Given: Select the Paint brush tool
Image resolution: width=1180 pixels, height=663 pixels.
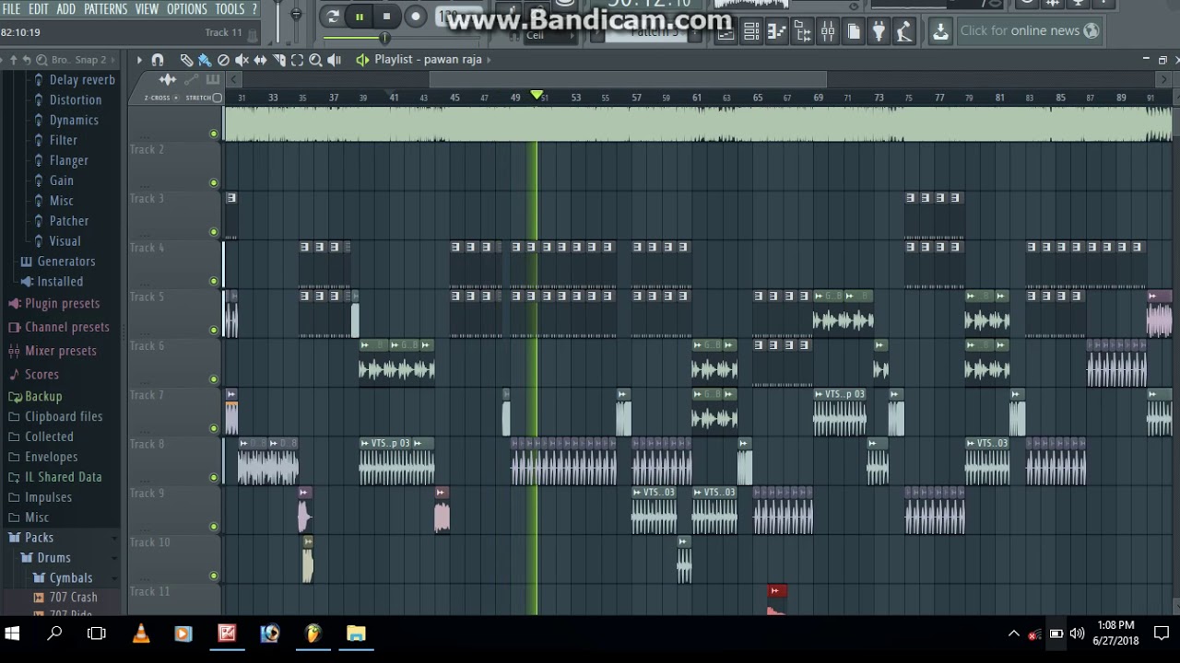Looking at the screenshot, I should (x=205, y=60).
